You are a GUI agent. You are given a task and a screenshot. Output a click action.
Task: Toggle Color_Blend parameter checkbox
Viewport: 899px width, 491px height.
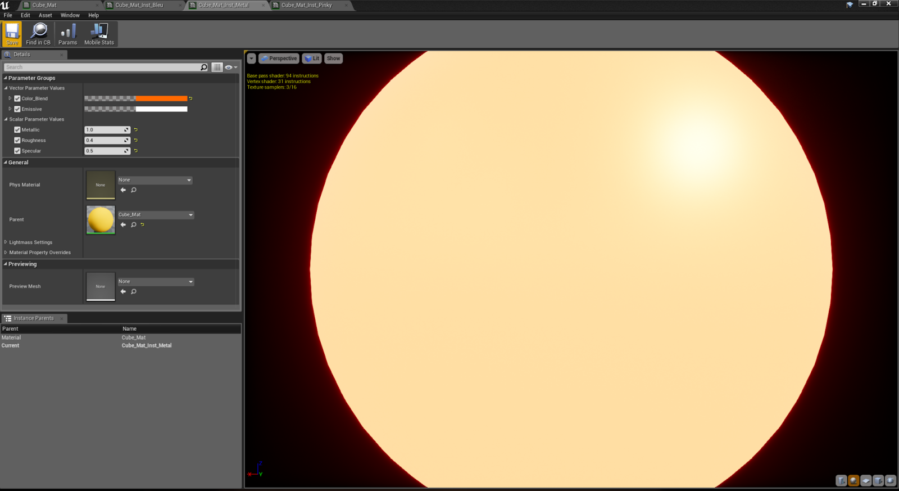(17, 98)
